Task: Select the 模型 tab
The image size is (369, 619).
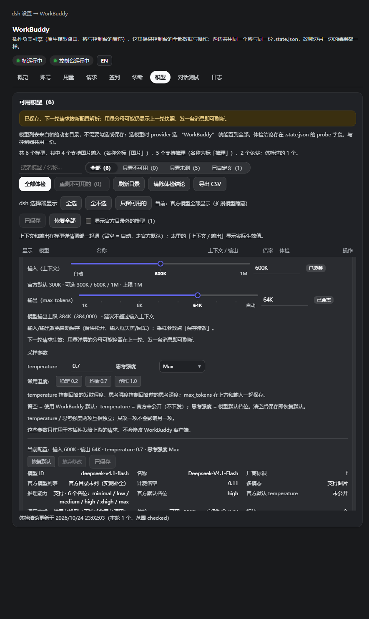Action: (160, 77)
